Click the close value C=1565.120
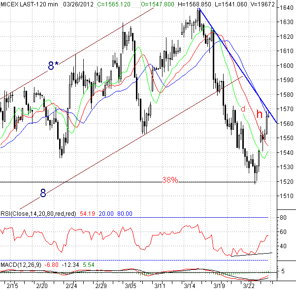The width and height of the screenshot is (296, 290). [114, 4]
